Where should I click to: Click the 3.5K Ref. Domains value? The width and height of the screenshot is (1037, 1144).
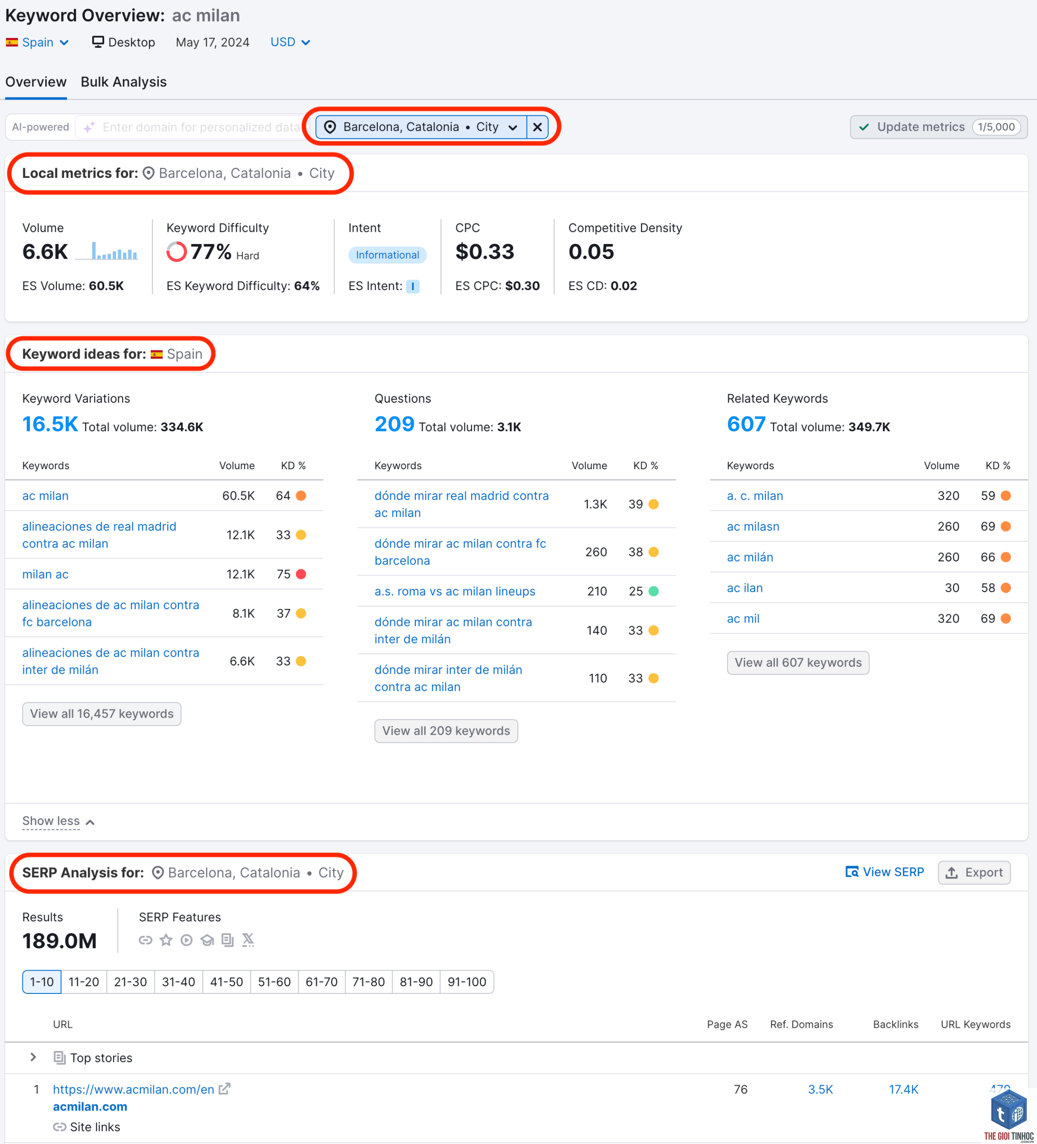[821, 1089]
